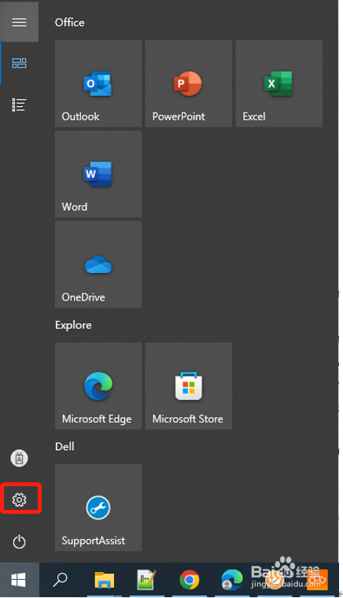343x598 pixels.
Task: Launch PowerPoint from its tile
Action: (x=188, y=83)
